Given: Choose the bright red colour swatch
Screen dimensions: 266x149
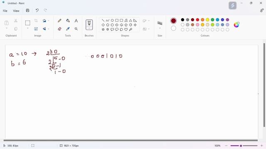Looking at the screenshot, I should pyautogui.click(x=197, y=20).
